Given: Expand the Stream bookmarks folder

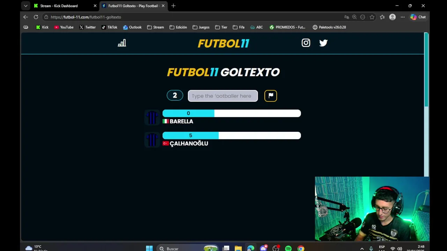Looking at the screenshot, I should [x=155, y=27].
